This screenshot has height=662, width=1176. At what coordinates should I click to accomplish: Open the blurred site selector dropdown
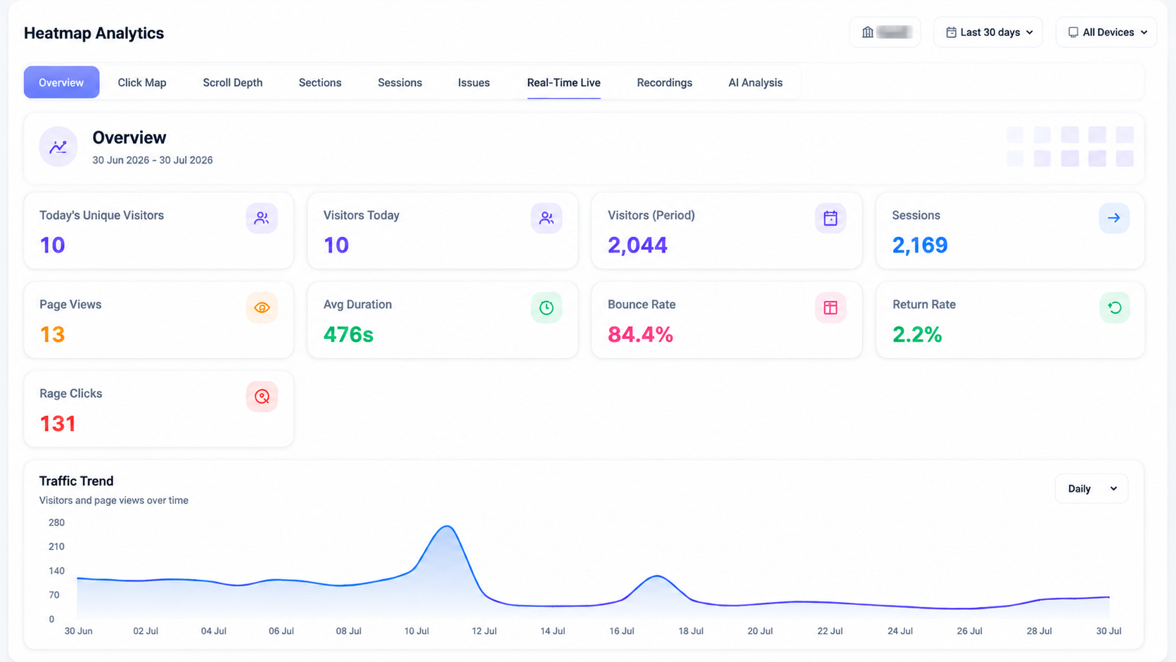[885, 32]
